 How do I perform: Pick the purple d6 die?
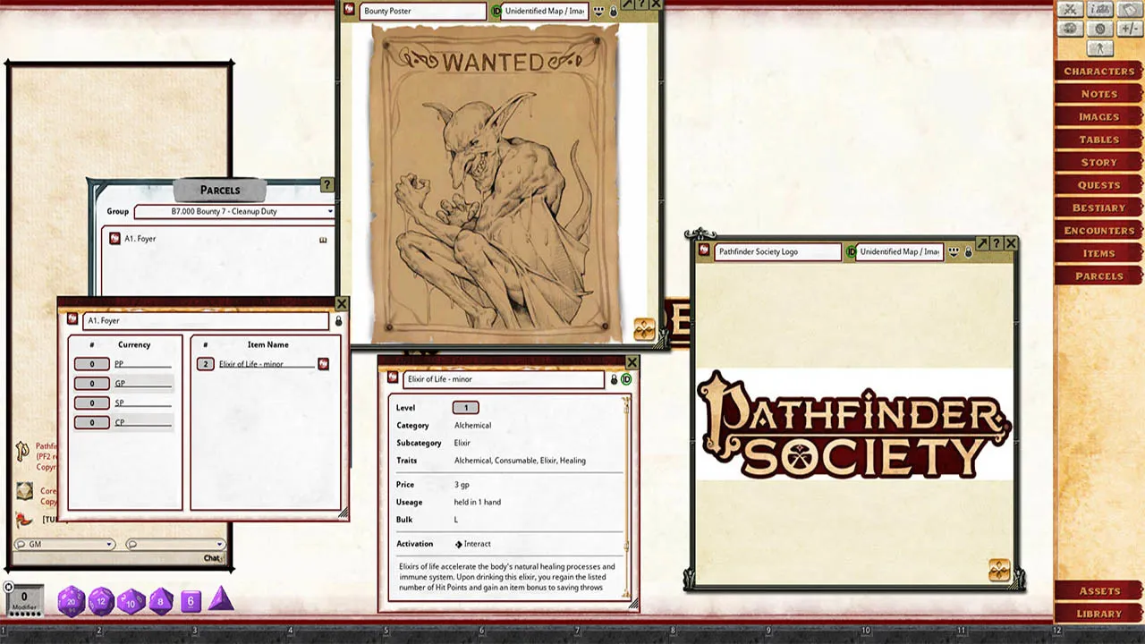[190, 602]
